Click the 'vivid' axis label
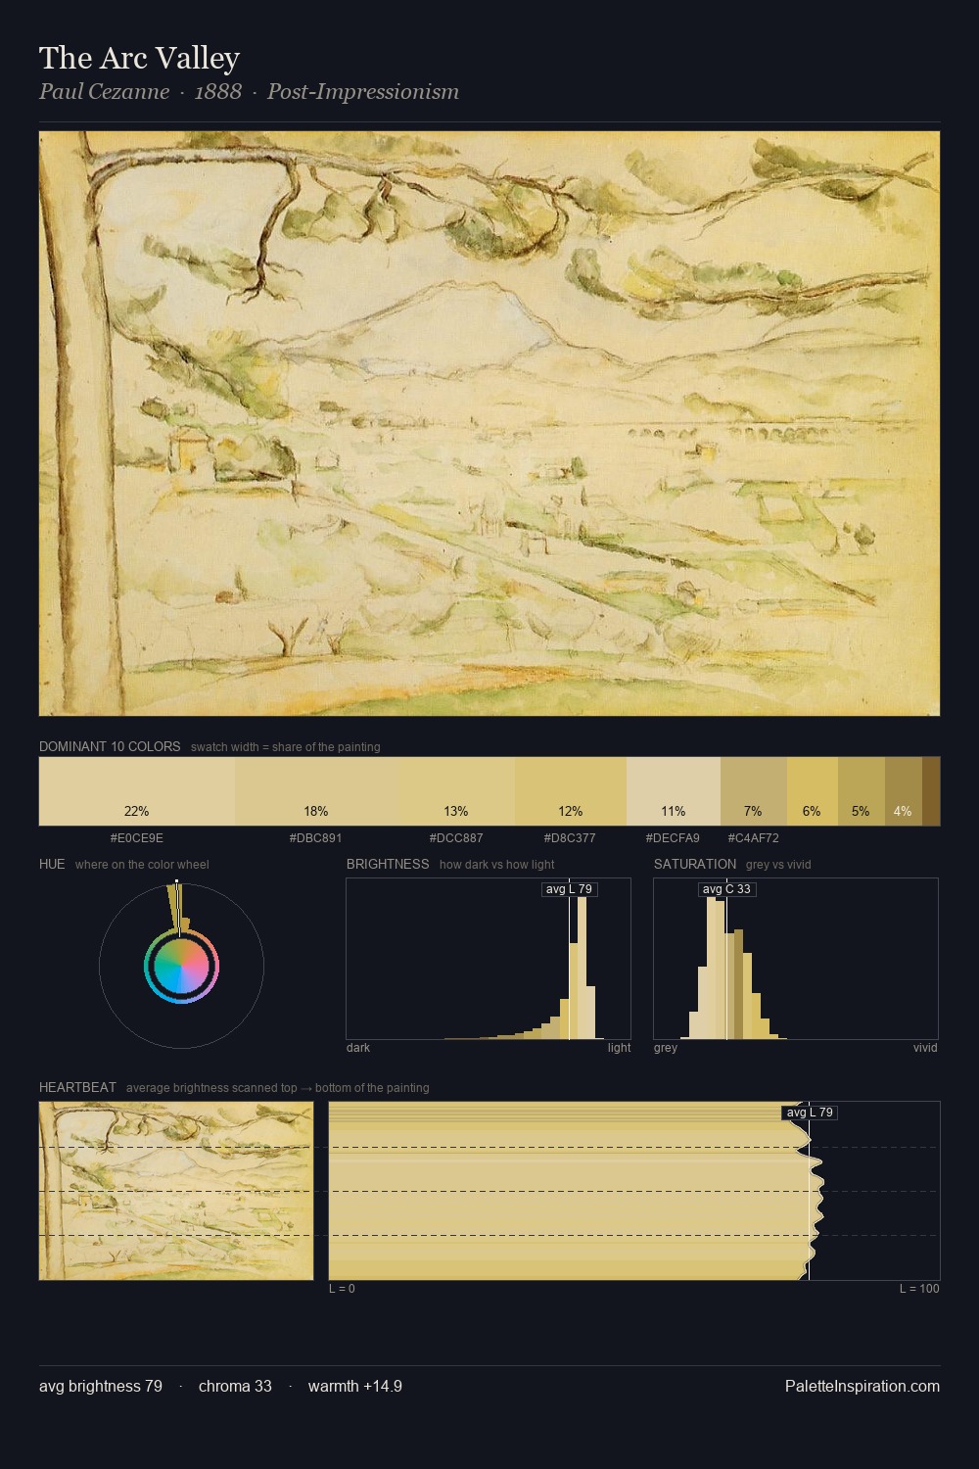 pos(925,1048)
